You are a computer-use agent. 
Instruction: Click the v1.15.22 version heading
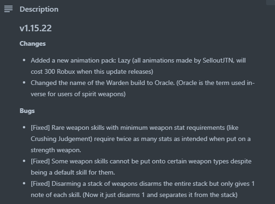(35, 28)
